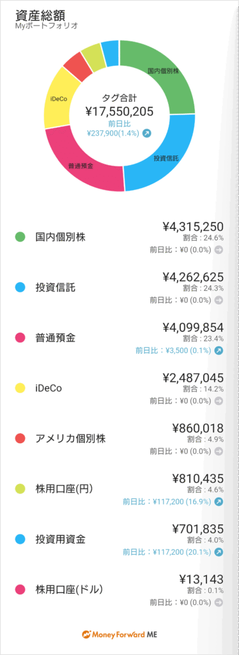The width and height of the screenshot is (239, 655).
Task: Open 株用口座(ドル) gray arrow icon
Action: click(219, 603)
